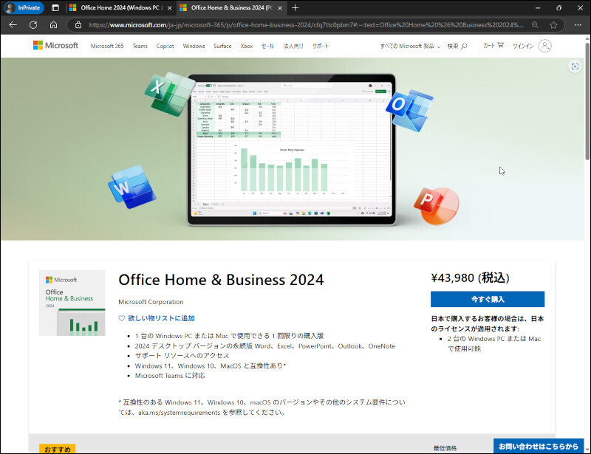Switch to the Office Home 2024 tab

coord(120,8)
